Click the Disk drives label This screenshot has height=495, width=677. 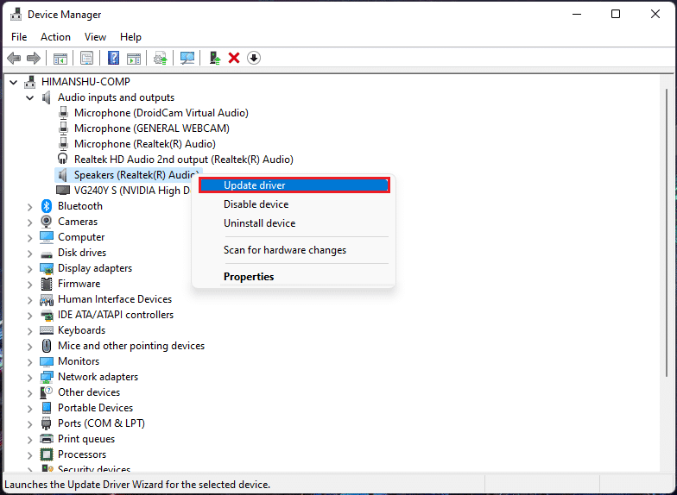(82, 253)
